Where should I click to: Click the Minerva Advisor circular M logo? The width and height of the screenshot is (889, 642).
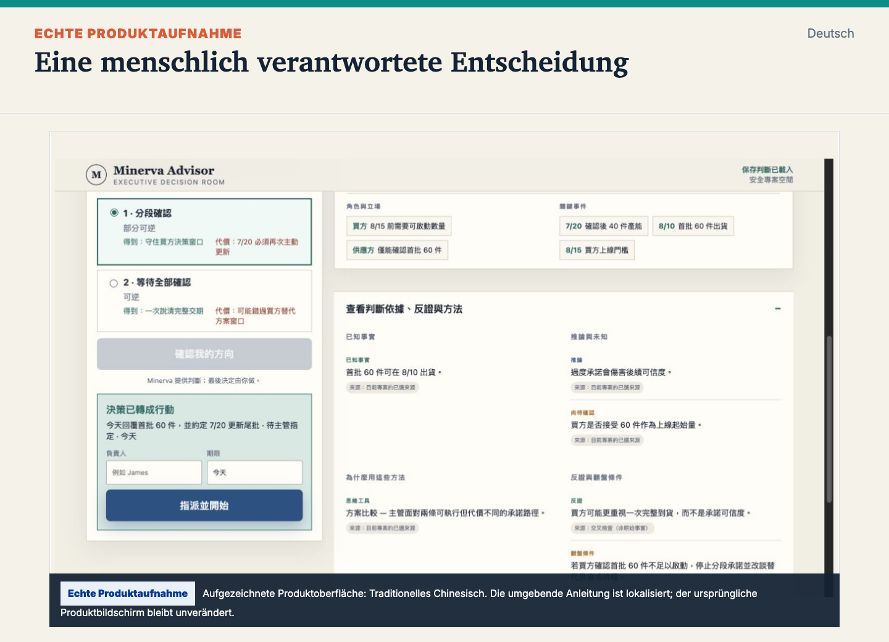pyautogui.click(x=96, y=175)
